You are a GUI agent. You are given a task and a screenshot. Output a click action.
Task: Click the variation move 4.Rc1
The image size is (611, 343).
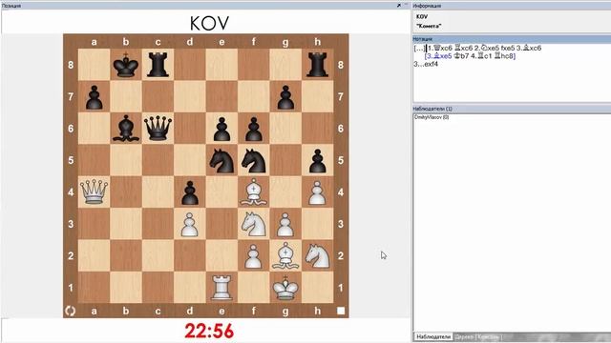coord(481,56)
